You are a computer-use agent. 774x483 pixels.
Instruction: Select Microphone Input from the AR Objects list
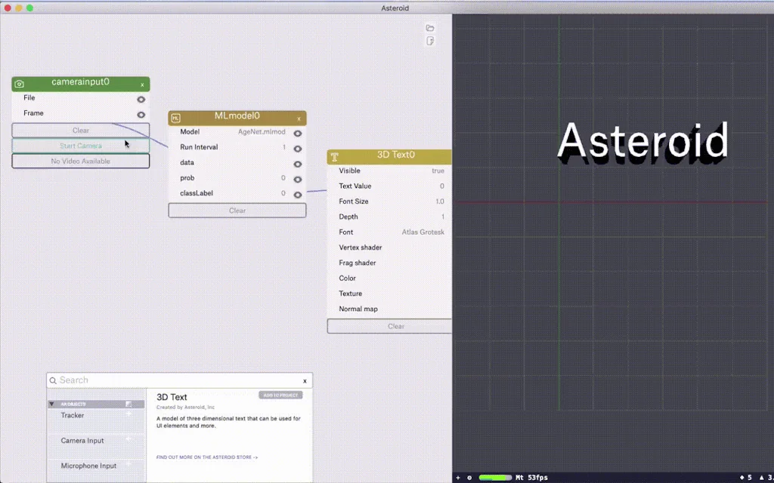coord(89,466)
